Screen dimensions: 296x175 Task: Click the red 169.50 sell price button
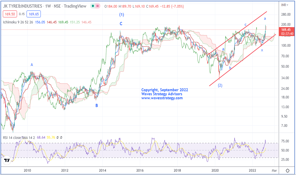pyautogui.click(x=10, y=14)
